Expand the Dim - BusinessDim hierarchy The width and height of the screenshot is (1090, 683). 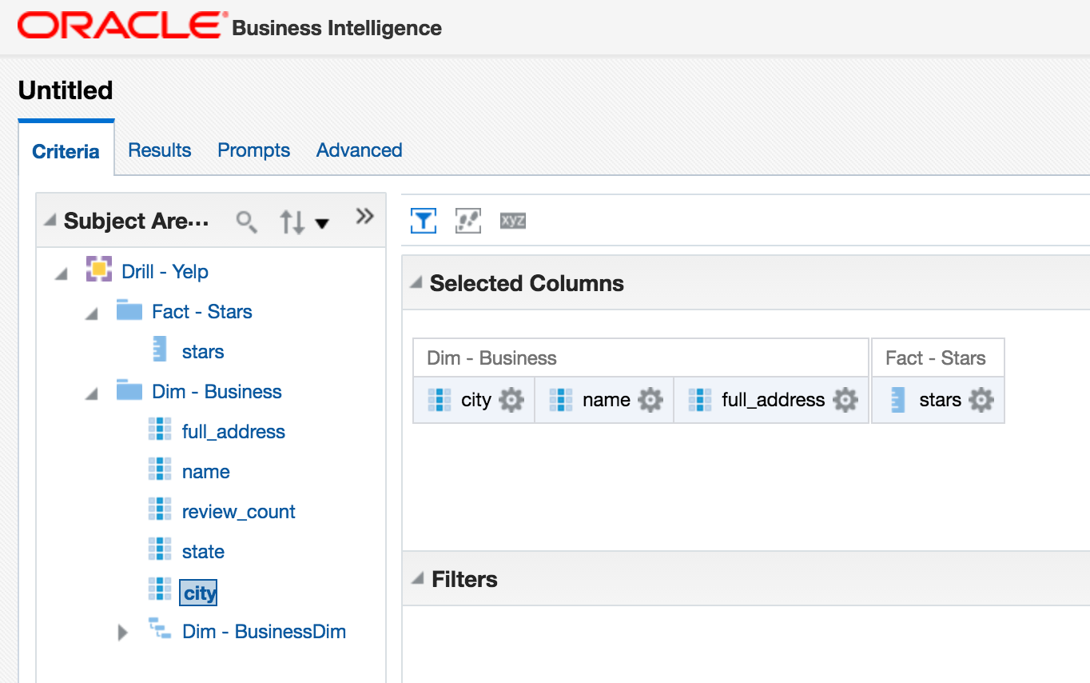click(x=122, y=633)
